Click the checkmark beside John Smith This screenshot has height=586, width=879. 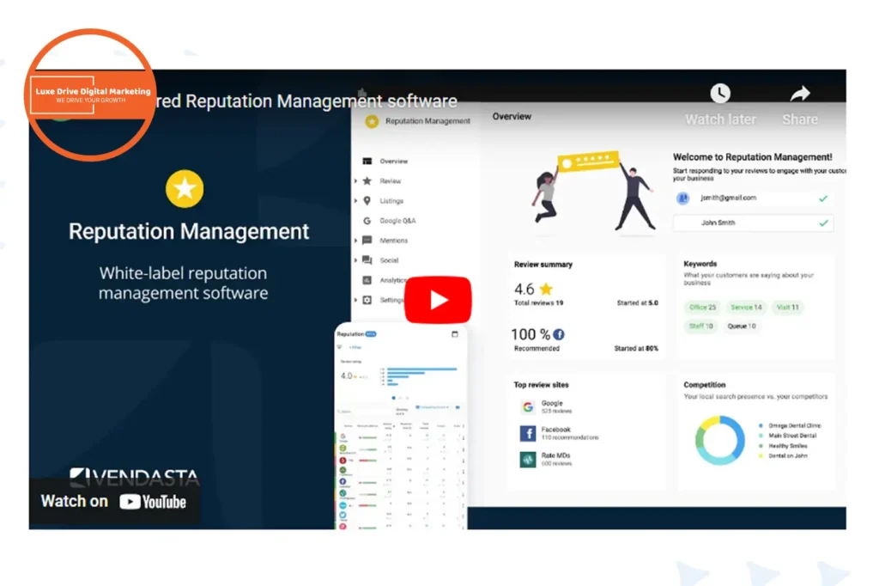tap(823, 223)
